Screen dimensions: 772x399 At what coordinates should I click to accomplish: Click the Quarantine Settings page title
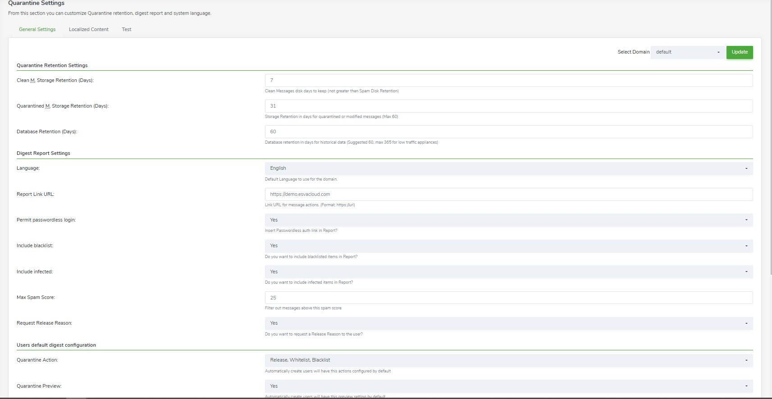click(37, 3)
